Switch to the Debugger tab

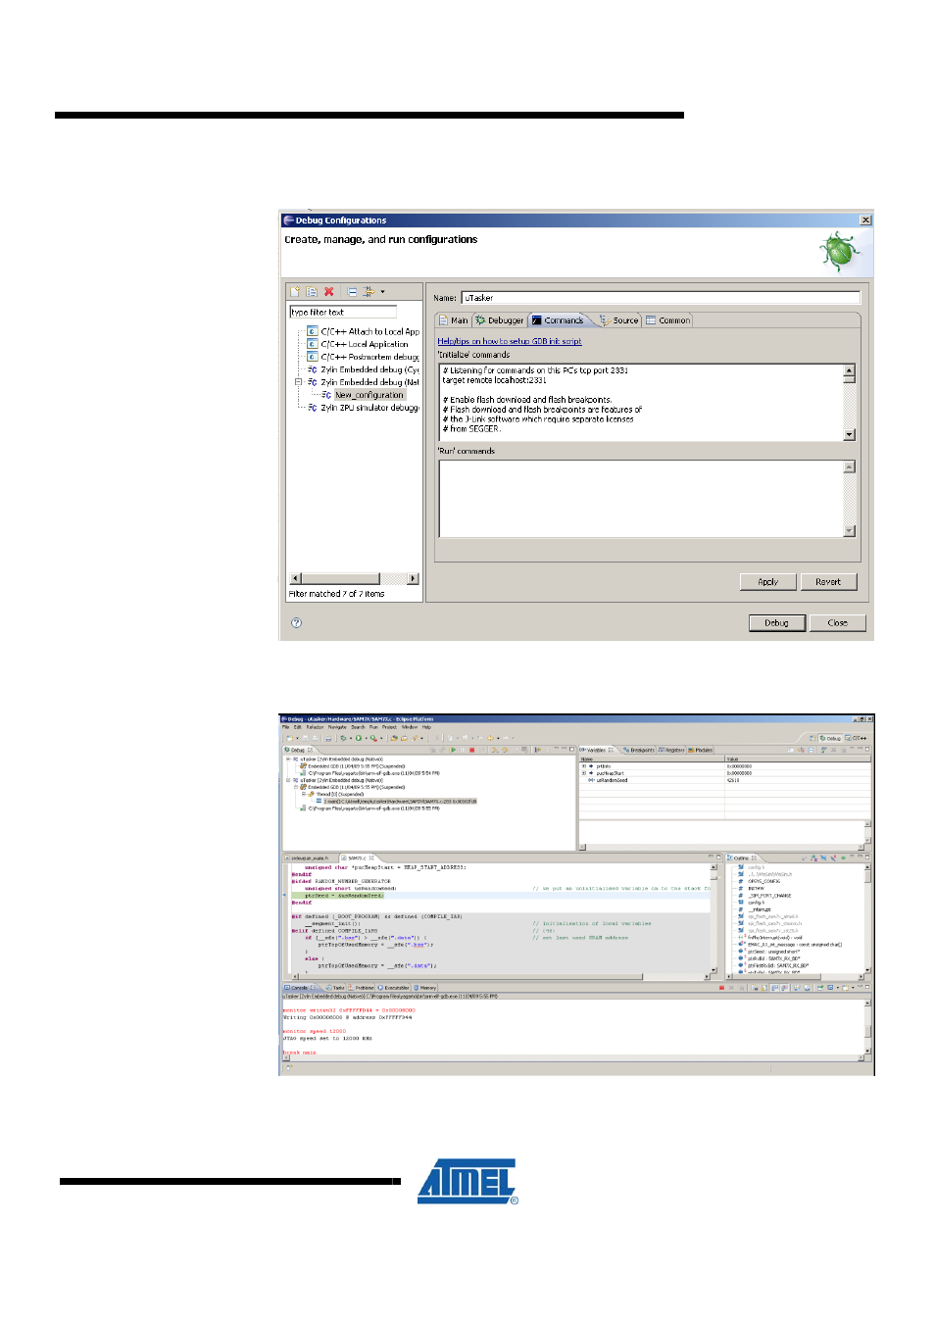tap(500, 320)
